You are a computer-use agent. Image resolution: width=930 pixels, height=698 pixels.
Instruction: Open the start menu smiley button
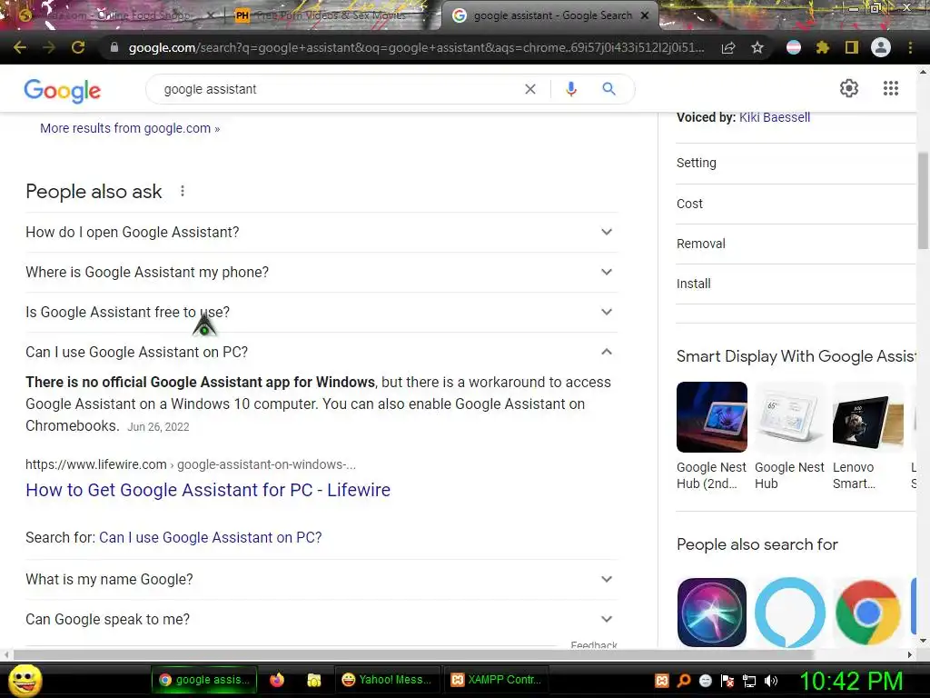coord(25,680)
